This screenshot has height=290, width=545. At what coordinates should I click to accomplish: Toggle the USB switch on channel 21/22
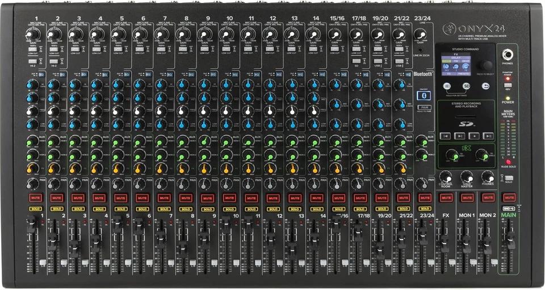pos(399,61)
